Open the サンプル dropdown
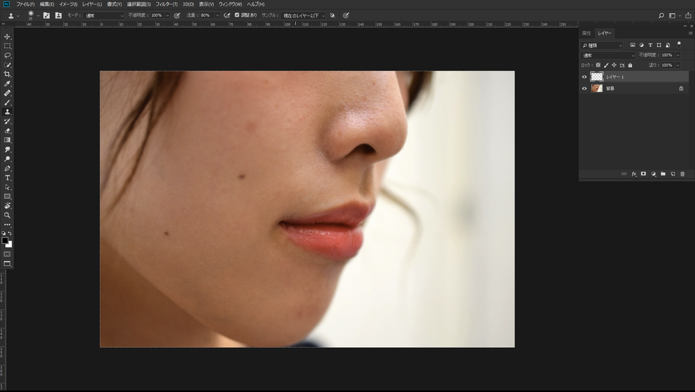 (x=303, y=16)
